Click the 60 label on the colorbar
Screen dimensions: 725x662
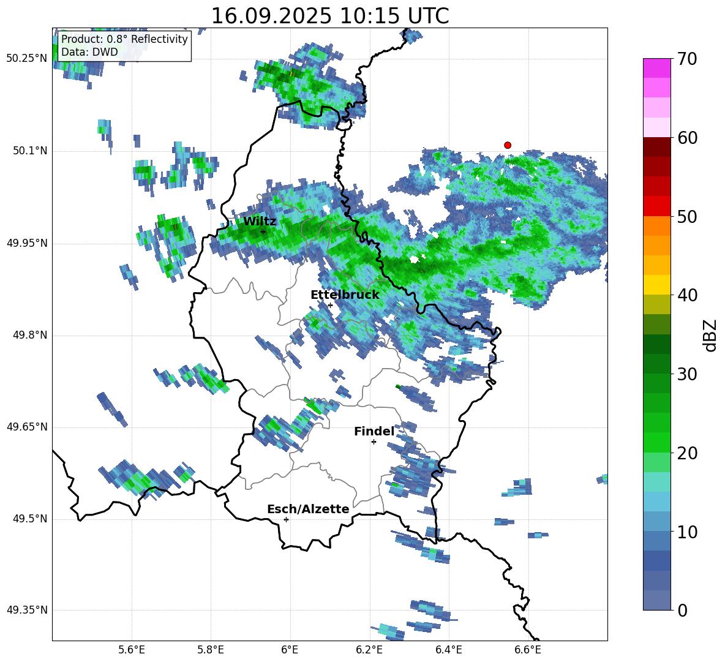[x=686, y=138]
